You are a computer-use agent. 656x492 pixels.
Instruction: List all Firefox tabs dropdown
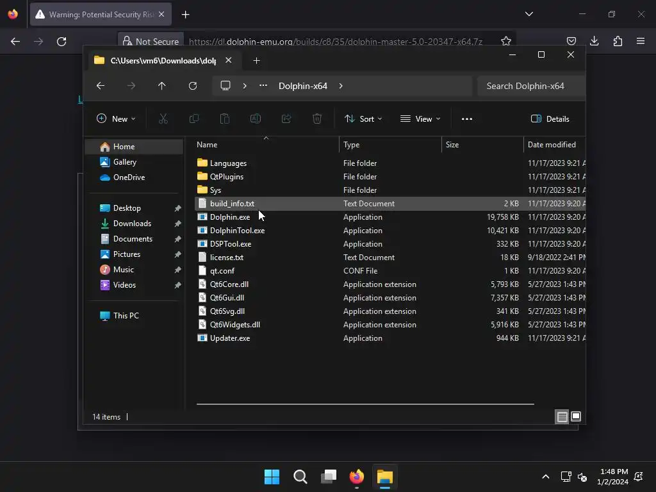click(529, 14)
